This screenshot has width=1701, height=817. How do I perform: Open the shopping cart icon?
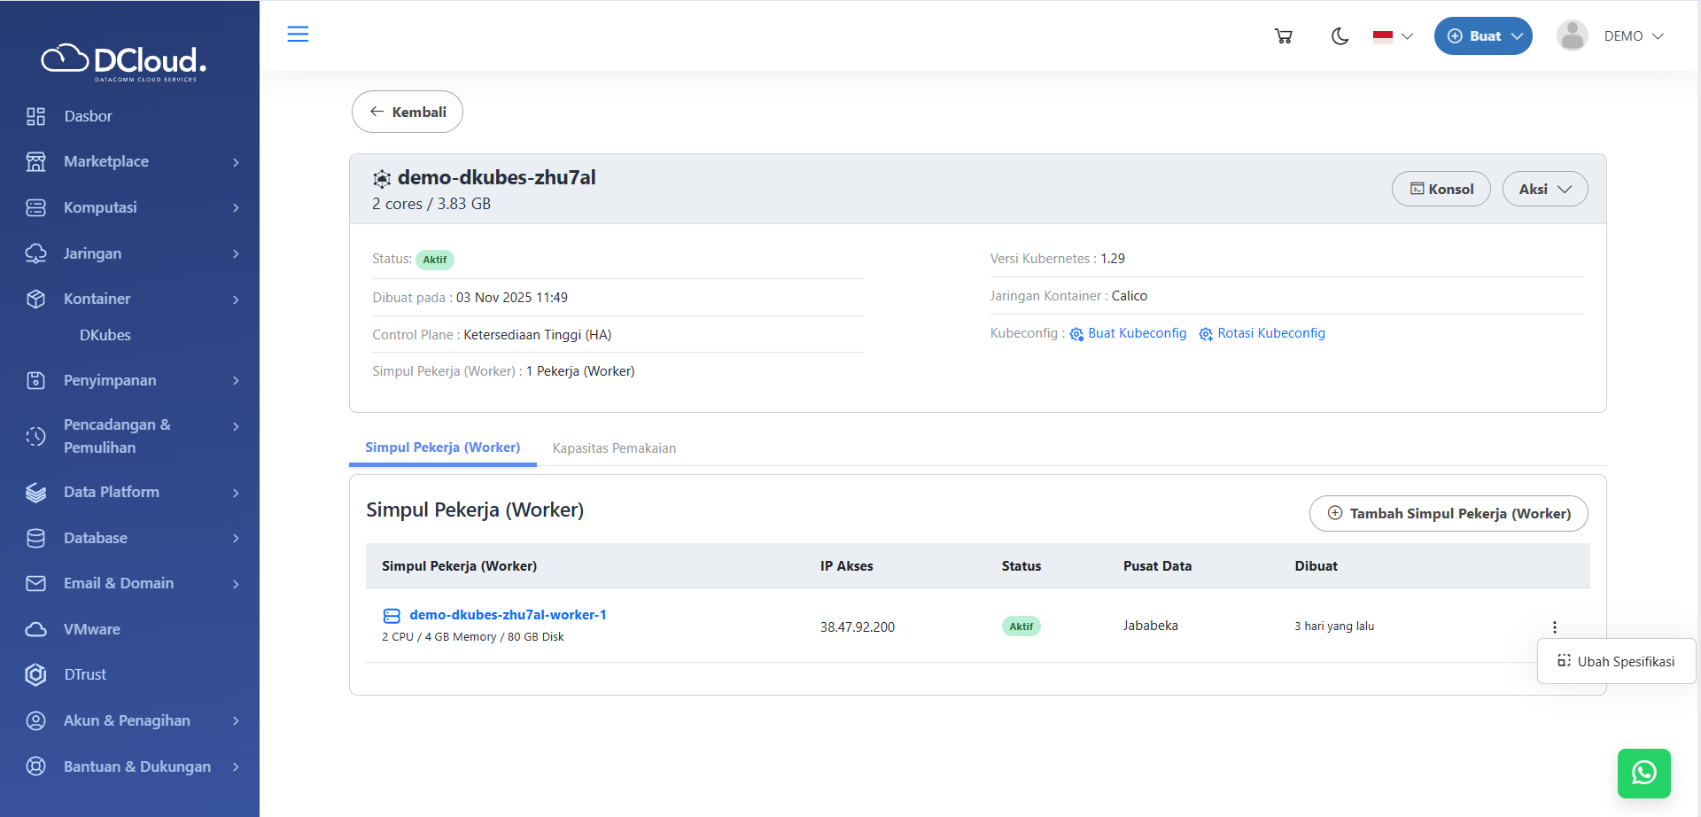pyautogui.click(x=1283, y=36)
